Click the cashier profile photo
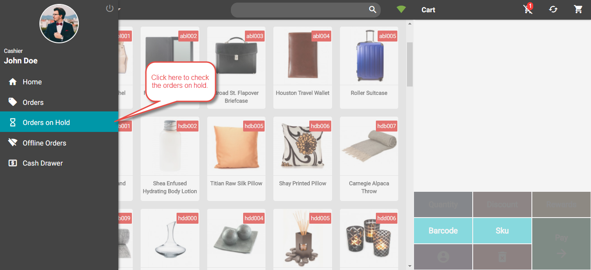591x270 pixels. [59, 24]
